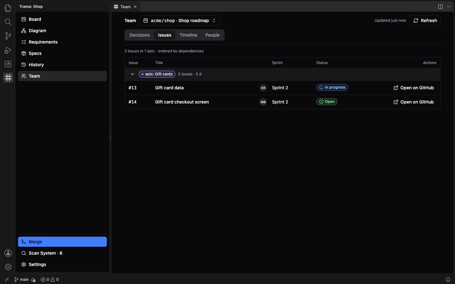Image resolution: width=455 pixels, height=284 pixels.
Task: Open Settings in the Trama sidebar
Action: (x=62, y=264)
